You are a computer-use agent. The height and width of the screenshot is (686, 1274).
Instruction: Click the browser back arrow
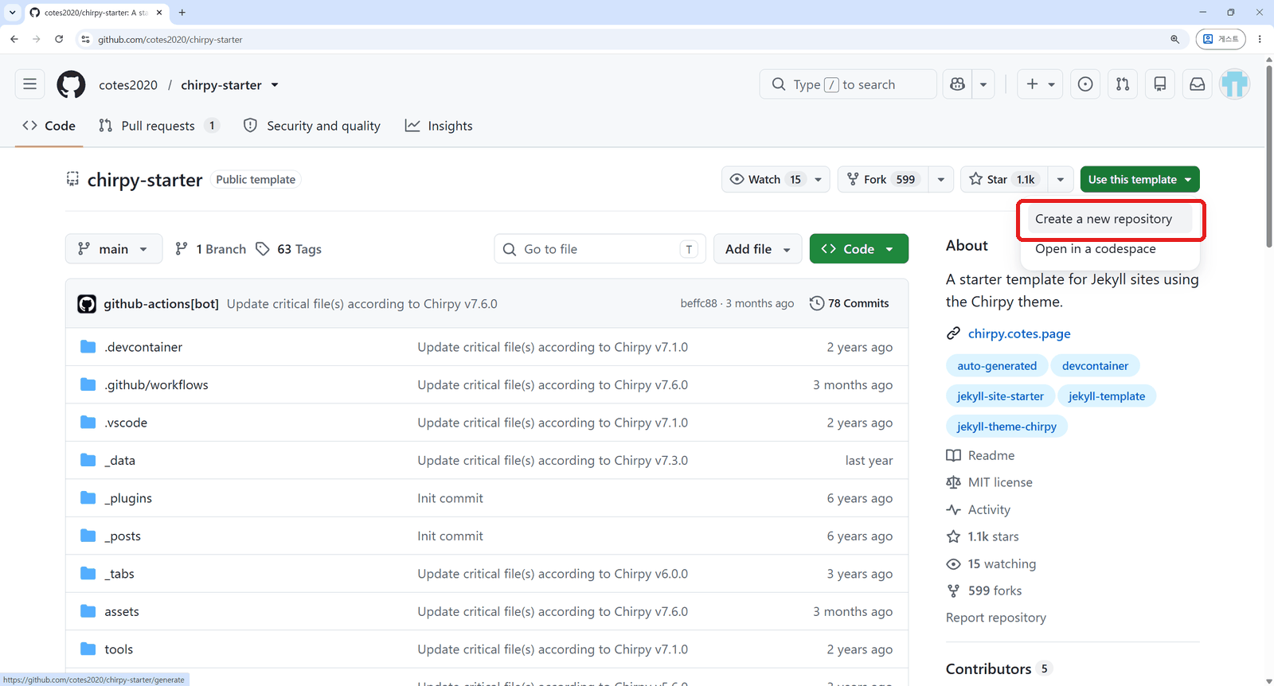[x=14, y=39]
